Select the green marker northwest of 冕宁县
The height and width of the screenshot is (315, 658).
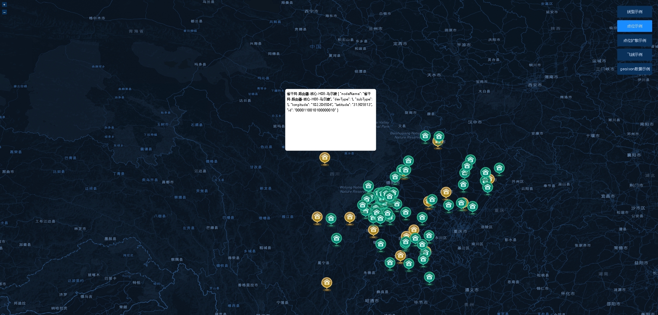pos(336,238)
